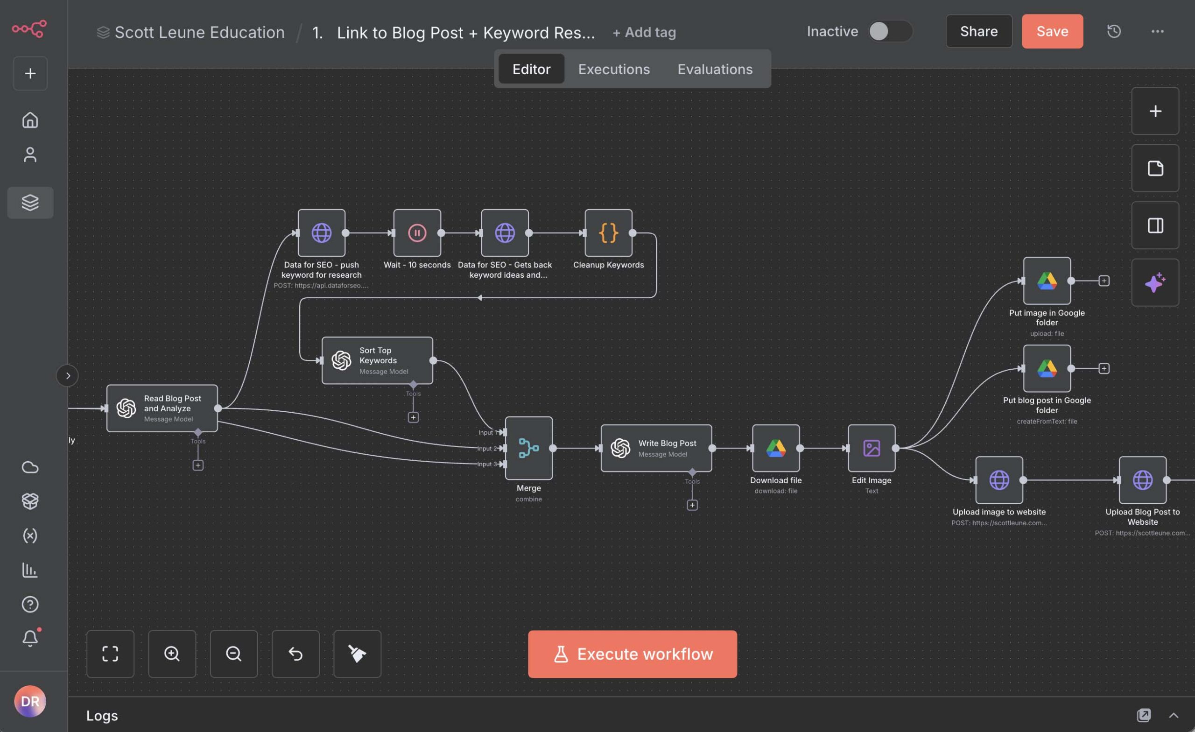The width and height of the screenshot is (1195, 732).
Task: Expand the collapsed left panel arrow
Action: point(67,375)
